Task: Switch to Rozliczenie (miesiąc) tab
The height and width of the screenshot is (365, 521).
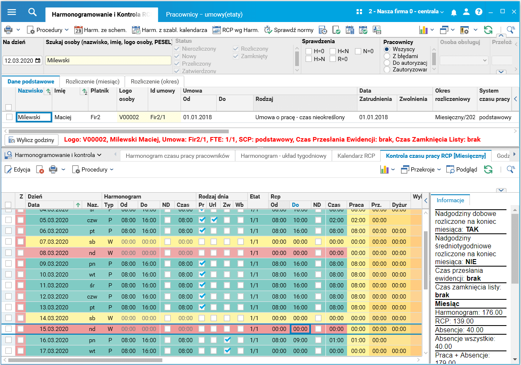Action: coord(92,81)
